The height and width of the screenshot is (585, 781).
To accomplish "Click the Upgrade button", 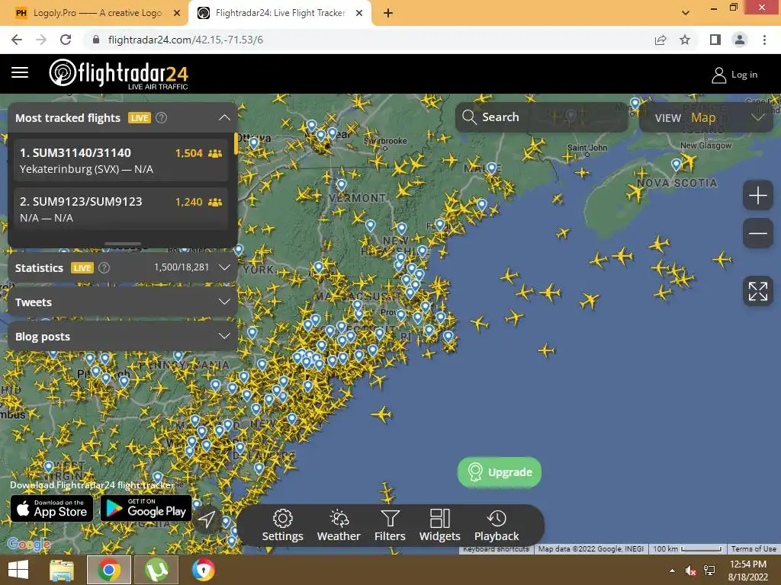I will pos(500,472).
